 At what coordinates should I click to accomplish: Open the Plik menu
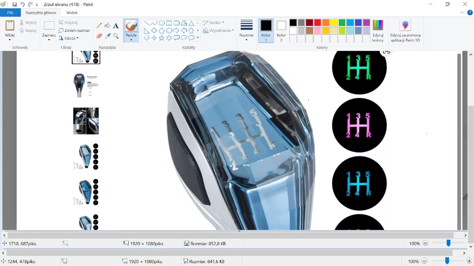10,13
